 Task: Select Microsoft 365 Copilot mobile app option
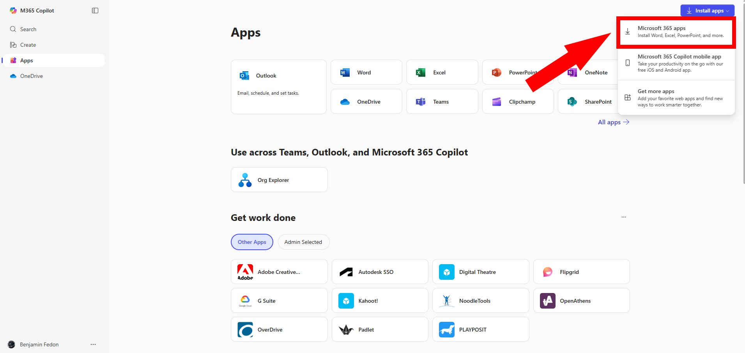[x=676, y=63]
